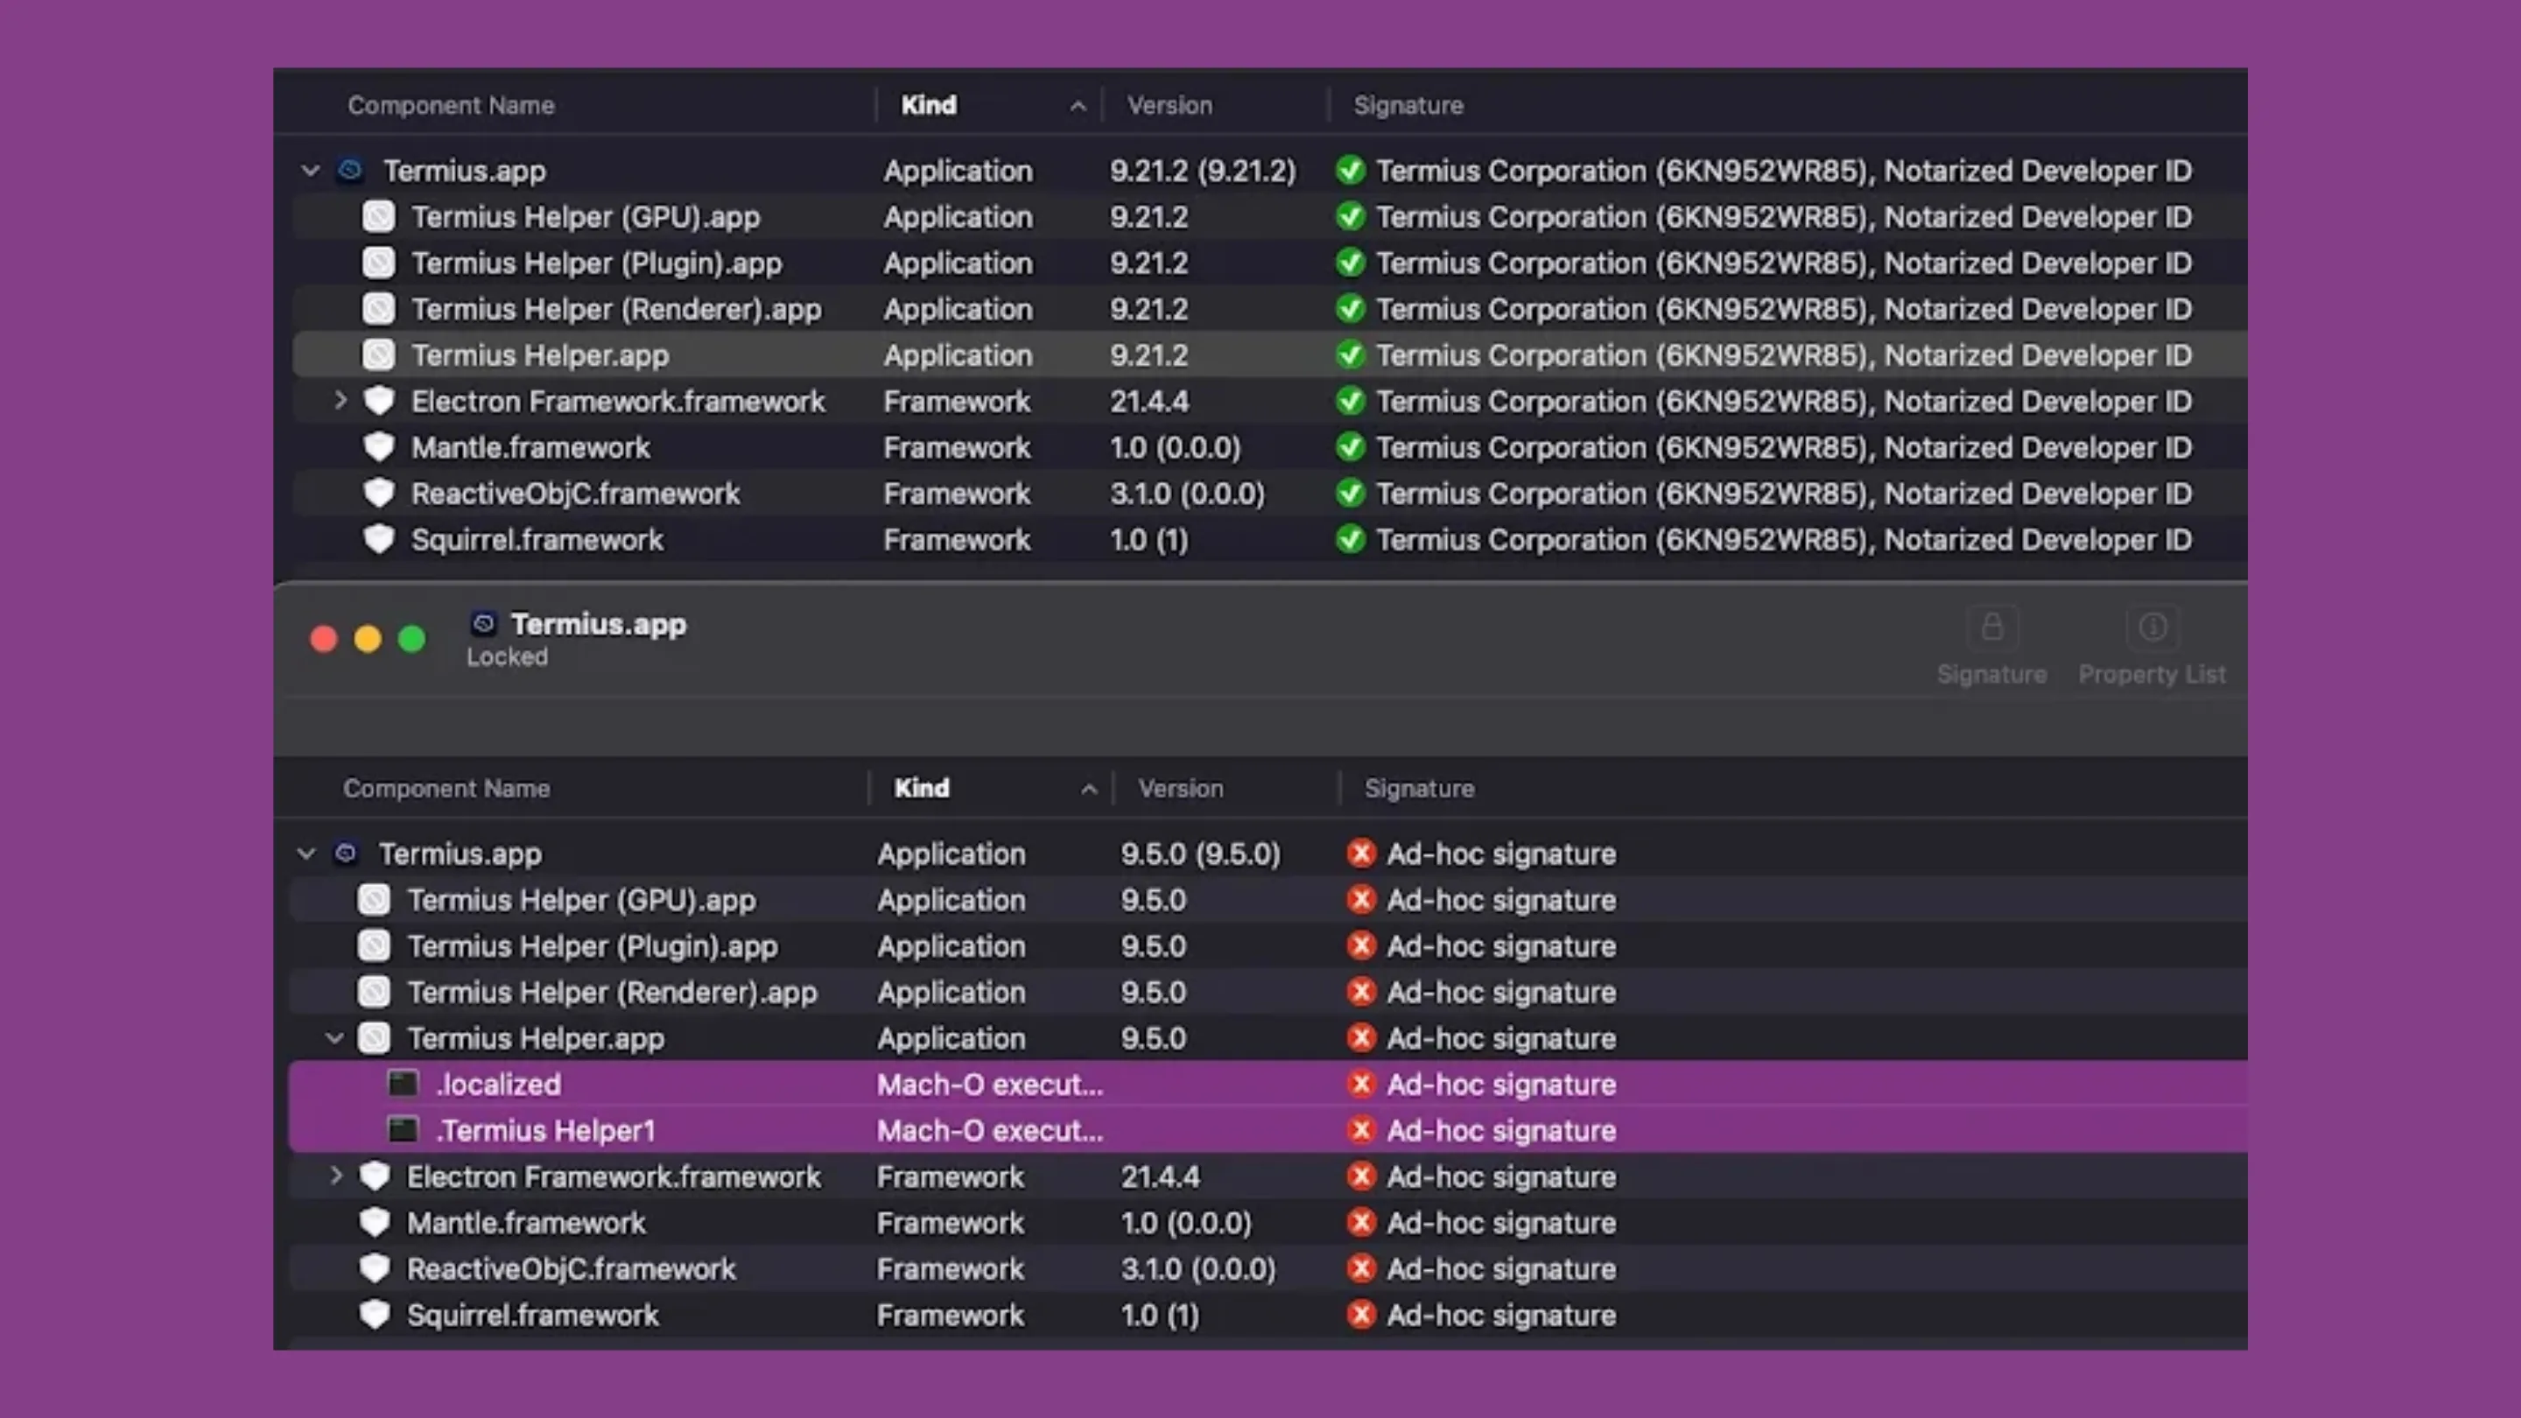Select .localized row in lower window
This screenshot has width=2521, height=1418.
tap(1268, 1084)
